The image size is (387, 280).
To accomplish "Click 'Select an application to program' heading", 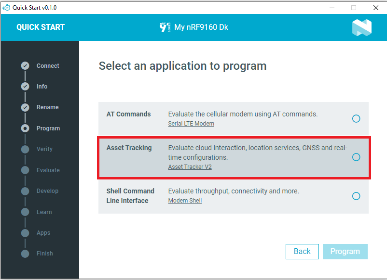I will tap(182, 66).
